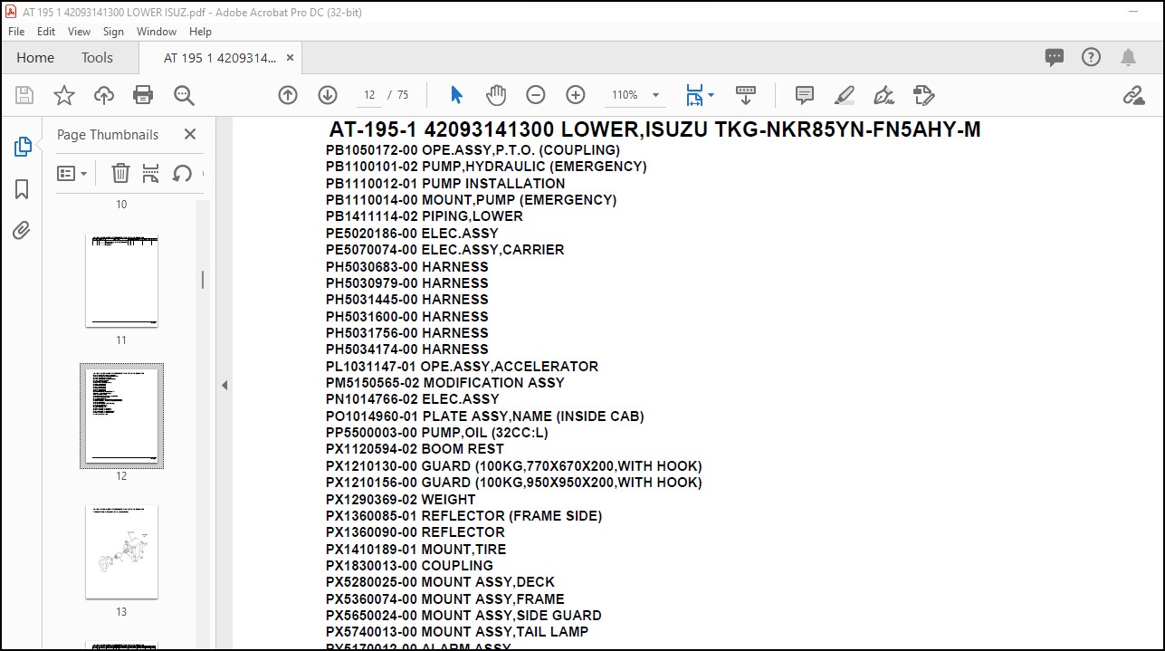Open the stamp and edit tool icon
1165x651 pixels.
[923, 95]
